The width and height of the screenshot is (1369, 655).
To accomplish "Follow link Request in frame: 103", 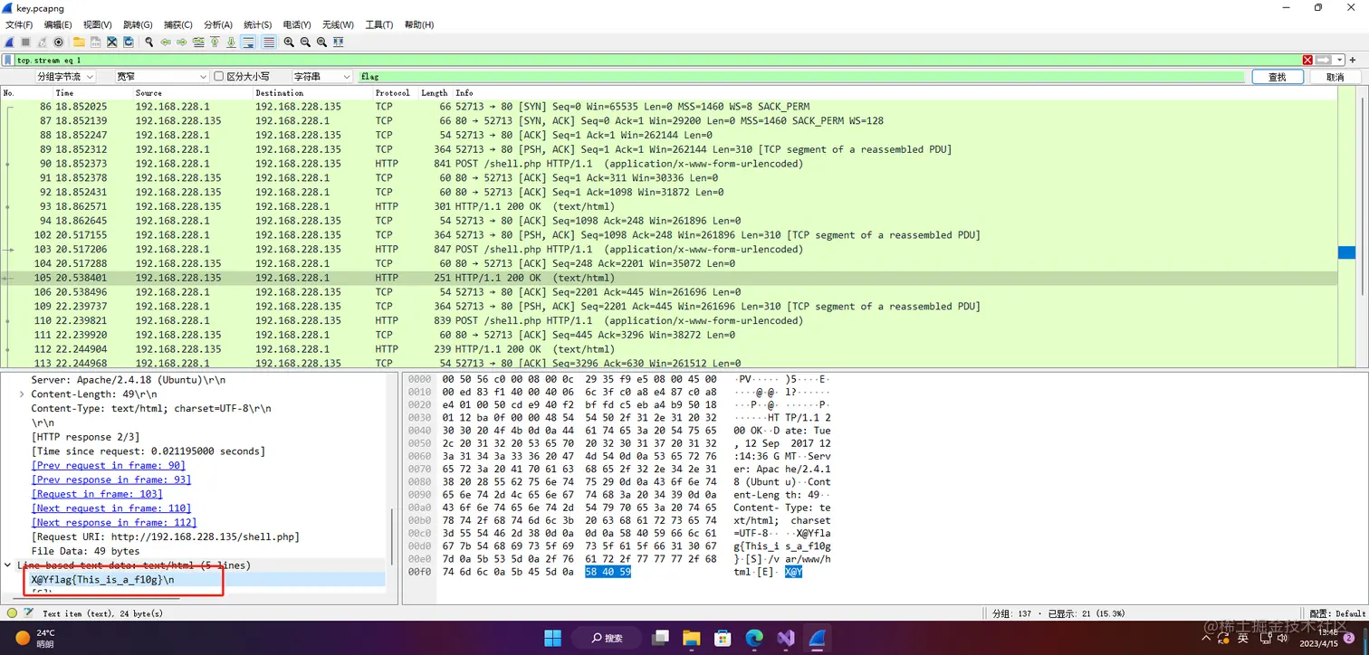I will (97, 494).
